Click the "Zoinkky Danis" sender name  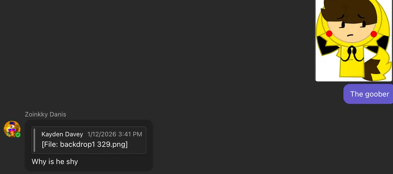click(x=45, y=114)
